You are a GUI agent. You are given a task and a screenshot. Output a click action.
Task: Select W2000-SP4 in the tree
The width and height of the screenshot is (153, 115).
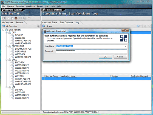[x=20, y=54]
